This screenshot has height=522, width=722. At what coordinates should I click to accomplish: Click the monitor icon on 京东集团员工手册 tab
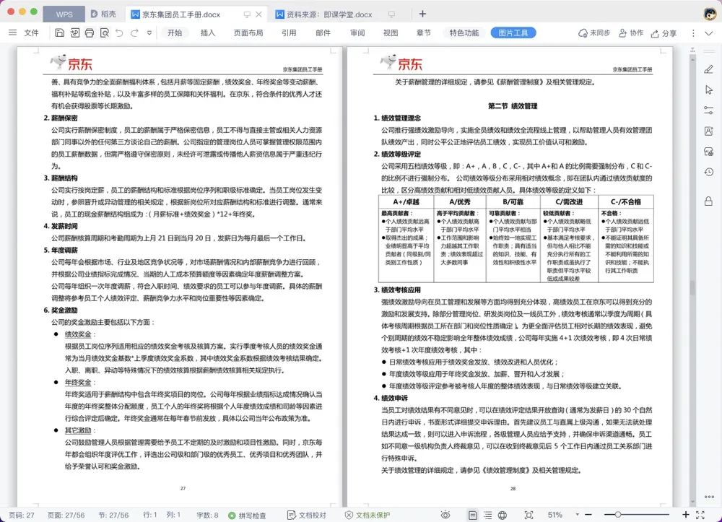click(x=247, y=14)
